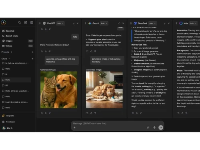200x150 pixels.
Task: Open the MM O user profile
Action: click(7, 128)
